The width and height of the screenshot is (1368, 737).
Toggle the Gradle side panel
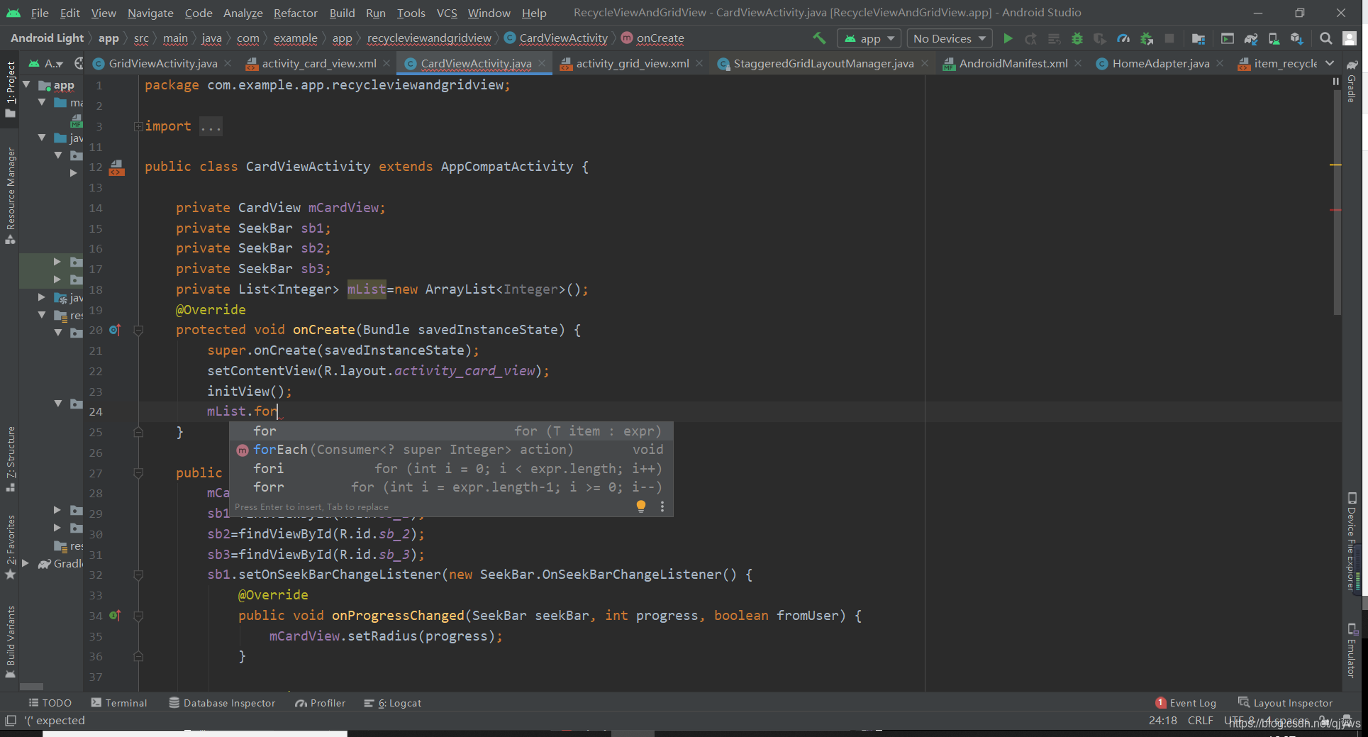point(1352,81)
